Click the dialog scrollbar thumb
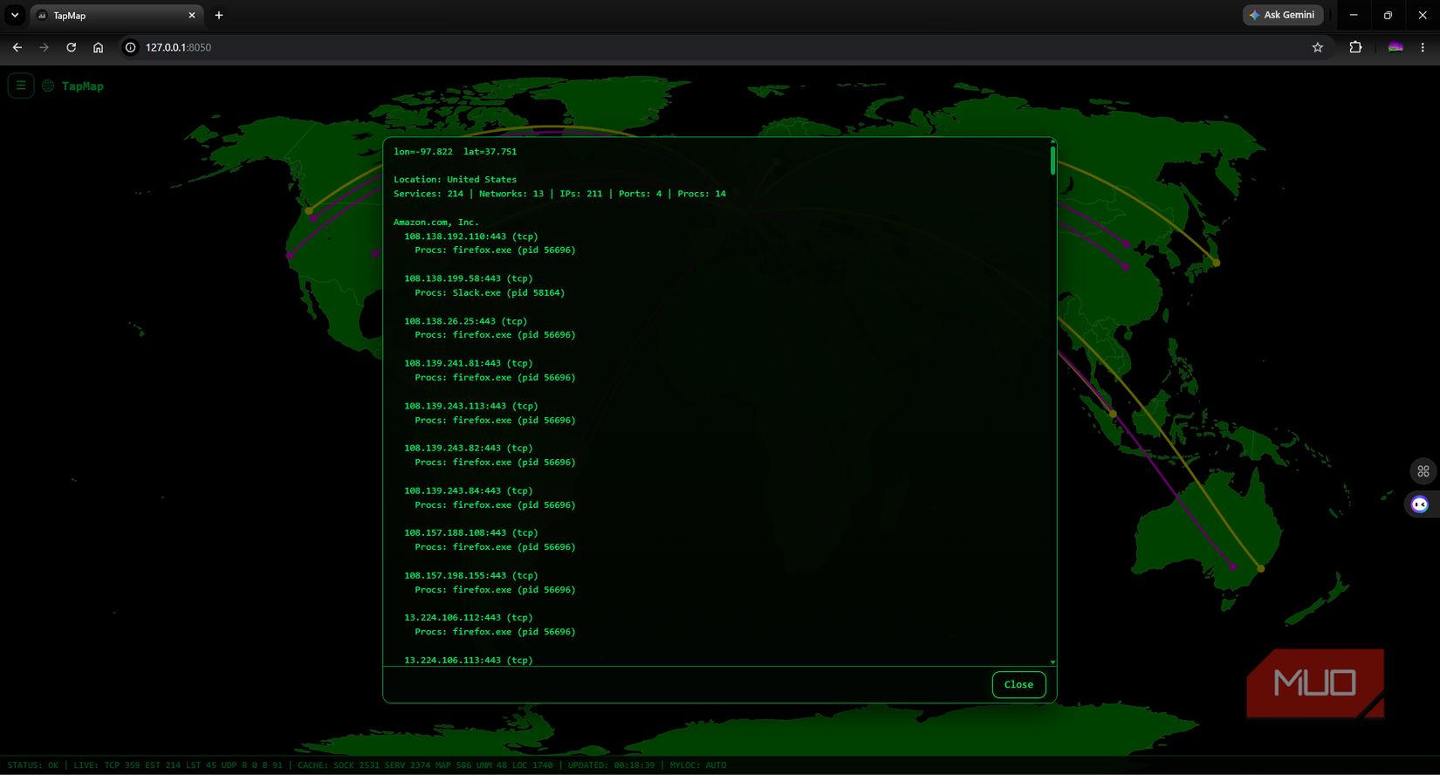This screenshot has width=1440, height=775. 1053,160
